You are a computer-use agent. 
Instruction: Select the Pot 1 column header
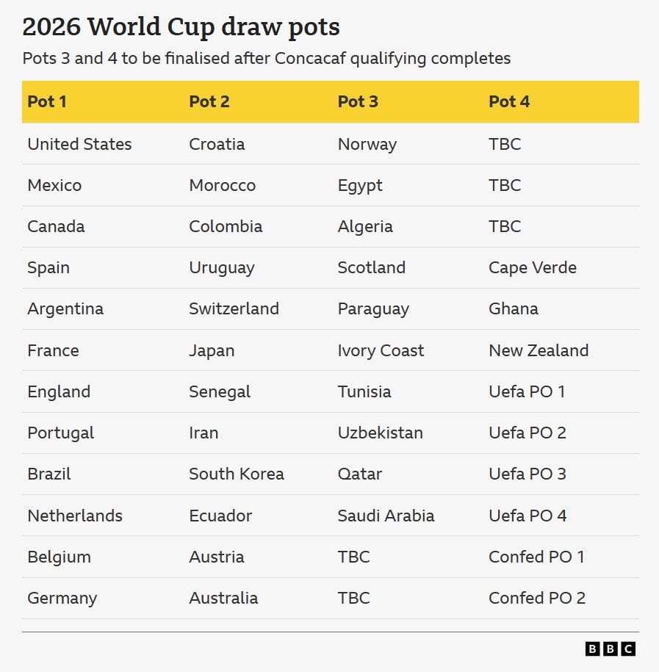47,102
